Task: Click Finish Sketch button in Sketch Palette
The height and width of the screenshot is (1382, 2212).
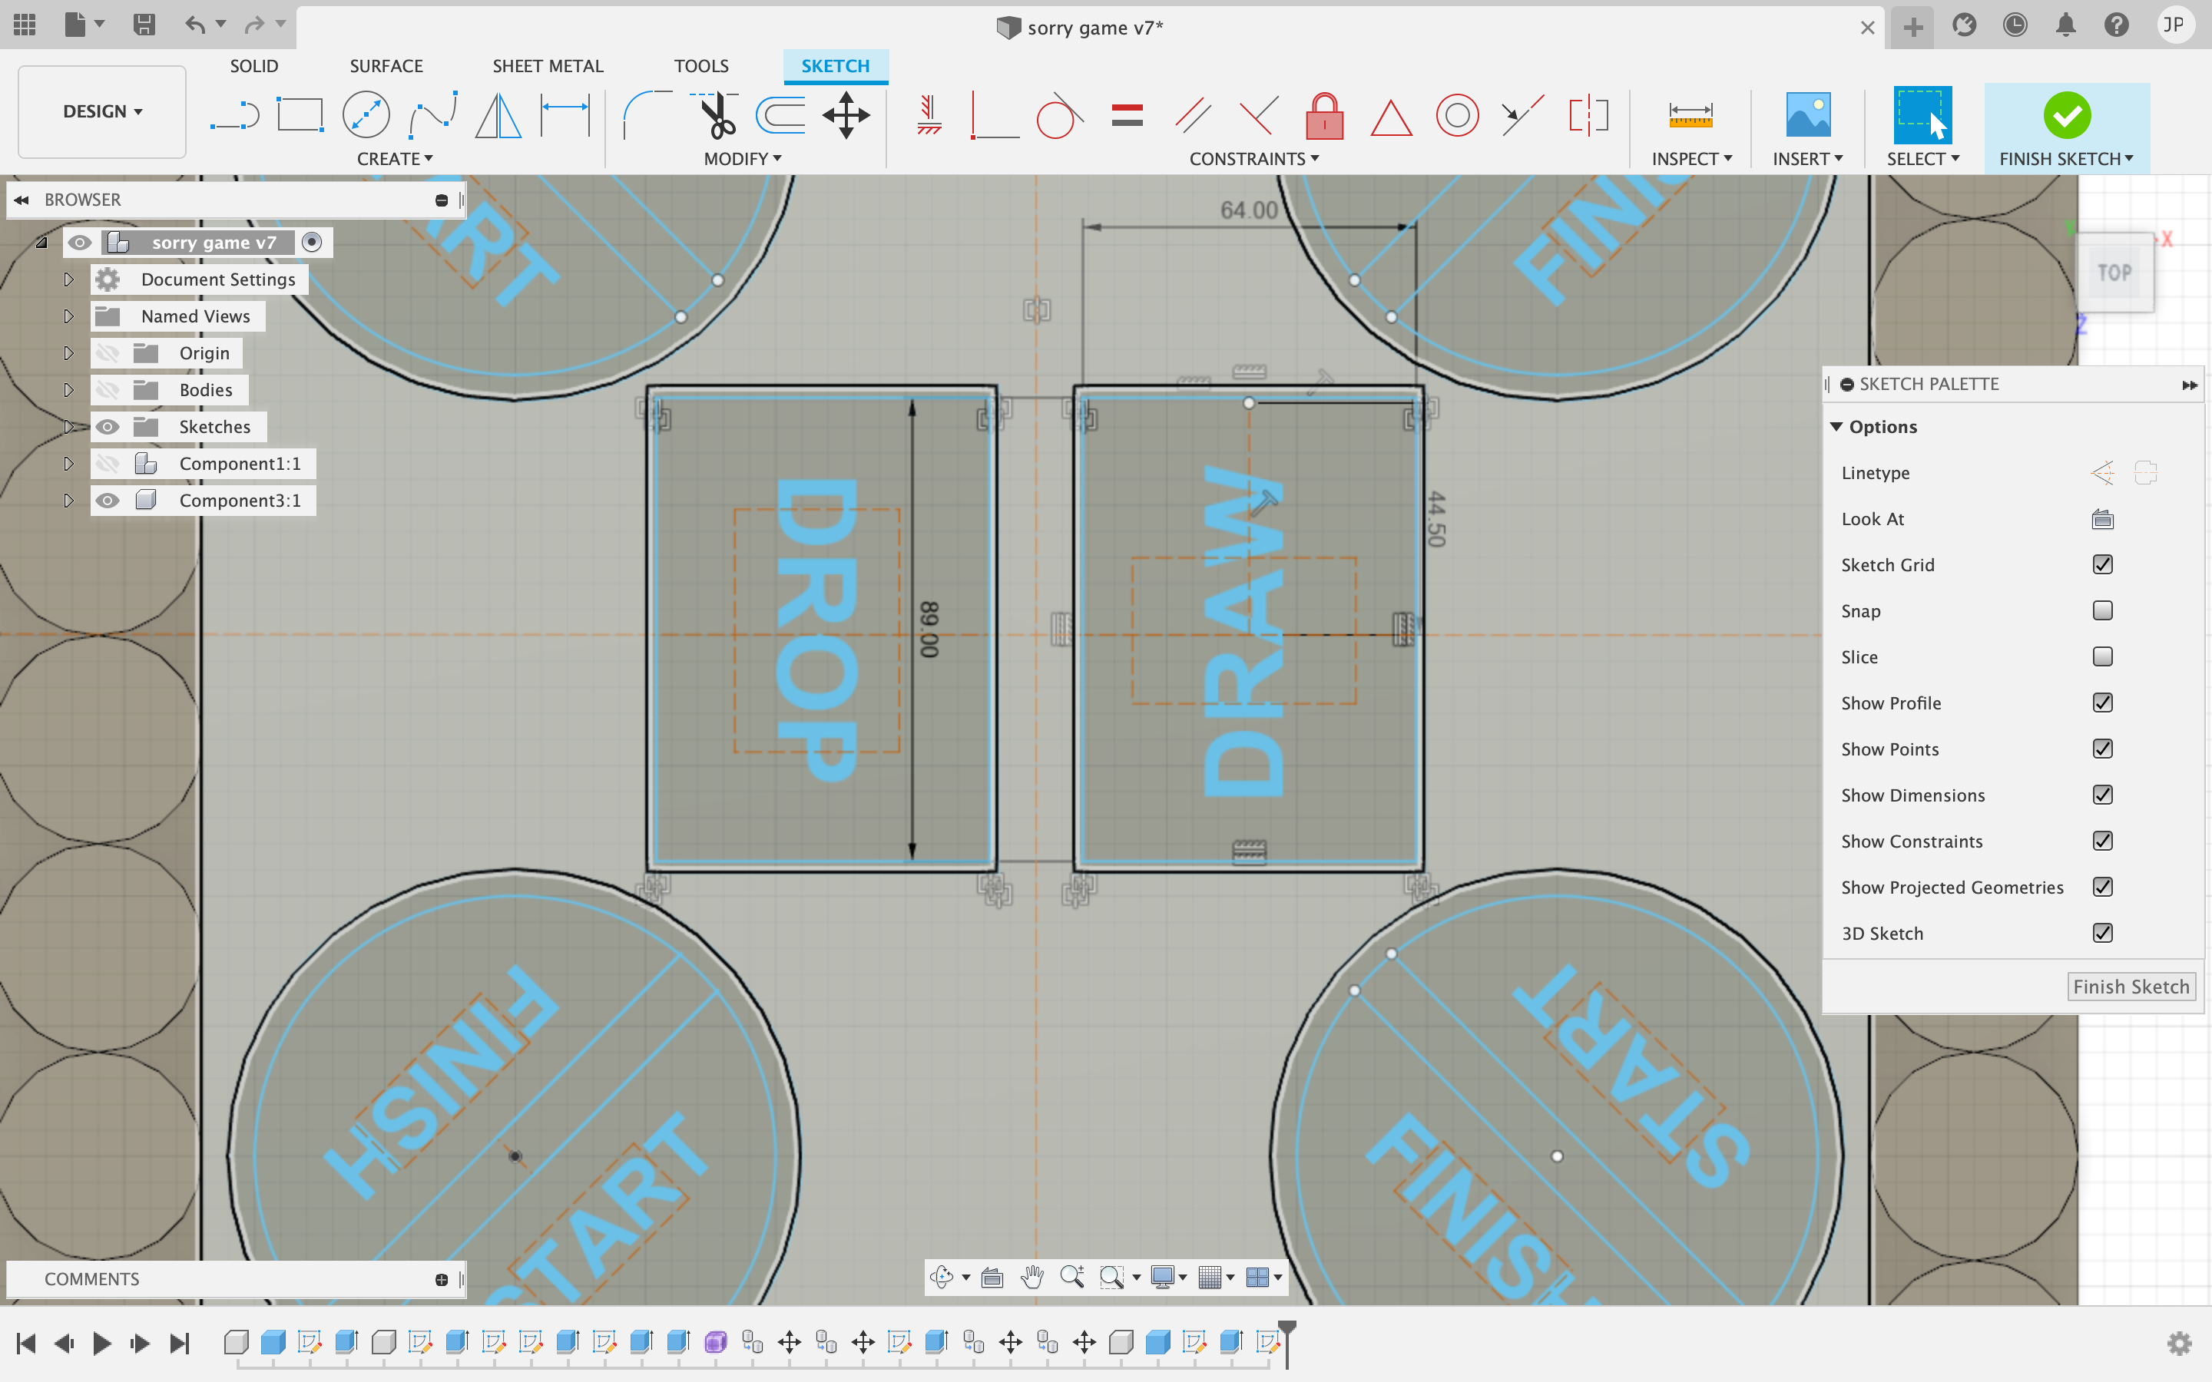Action: coord(2131,987)
